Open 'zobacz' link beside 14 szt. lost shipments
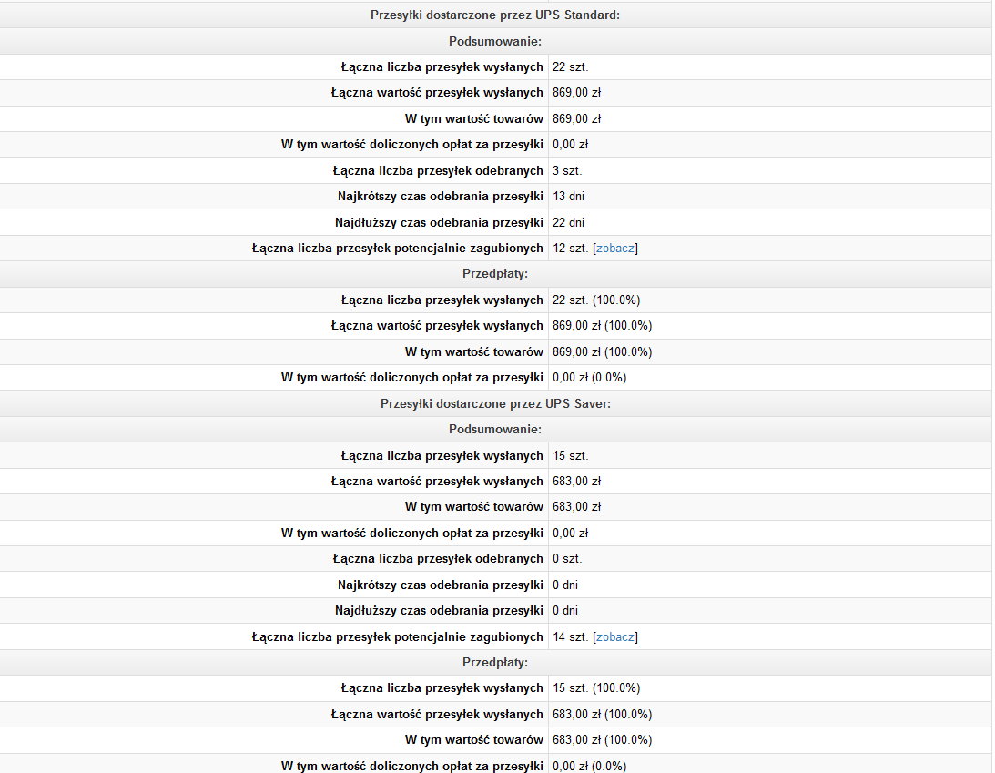995x773 pixels. click(x=615, y=637)
